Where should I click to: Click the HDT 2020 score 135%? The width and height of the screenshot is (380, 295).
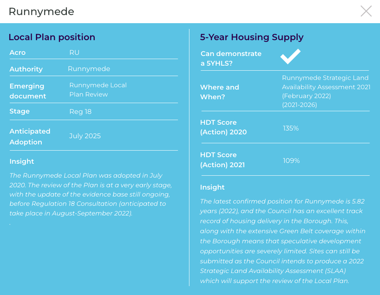[x=291, y=128]
